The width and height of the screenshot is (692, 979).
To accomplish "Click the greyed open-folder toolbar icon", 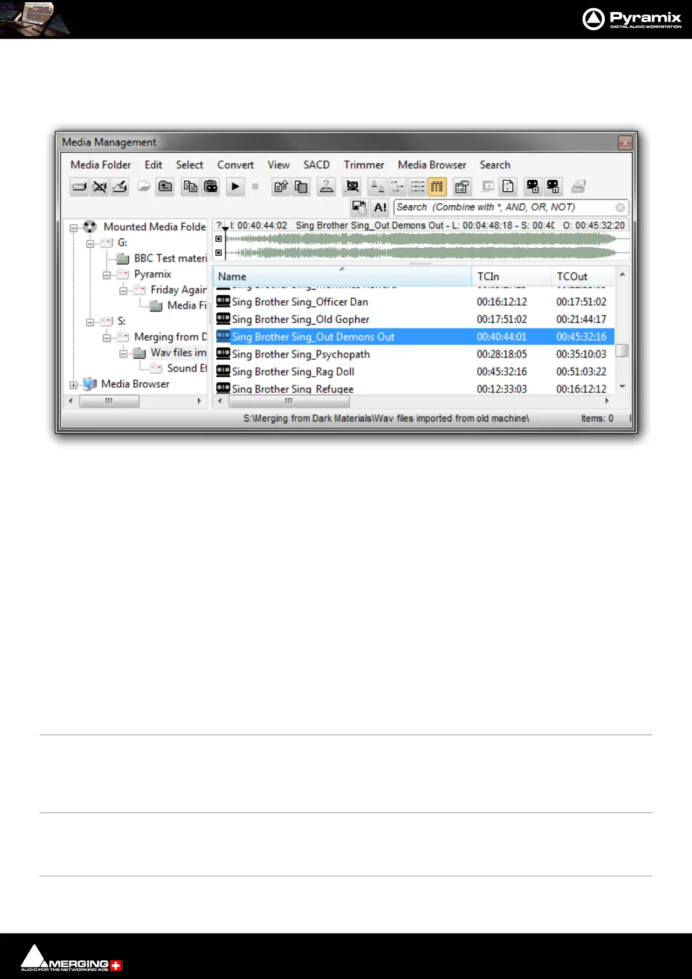I will 144,187.
